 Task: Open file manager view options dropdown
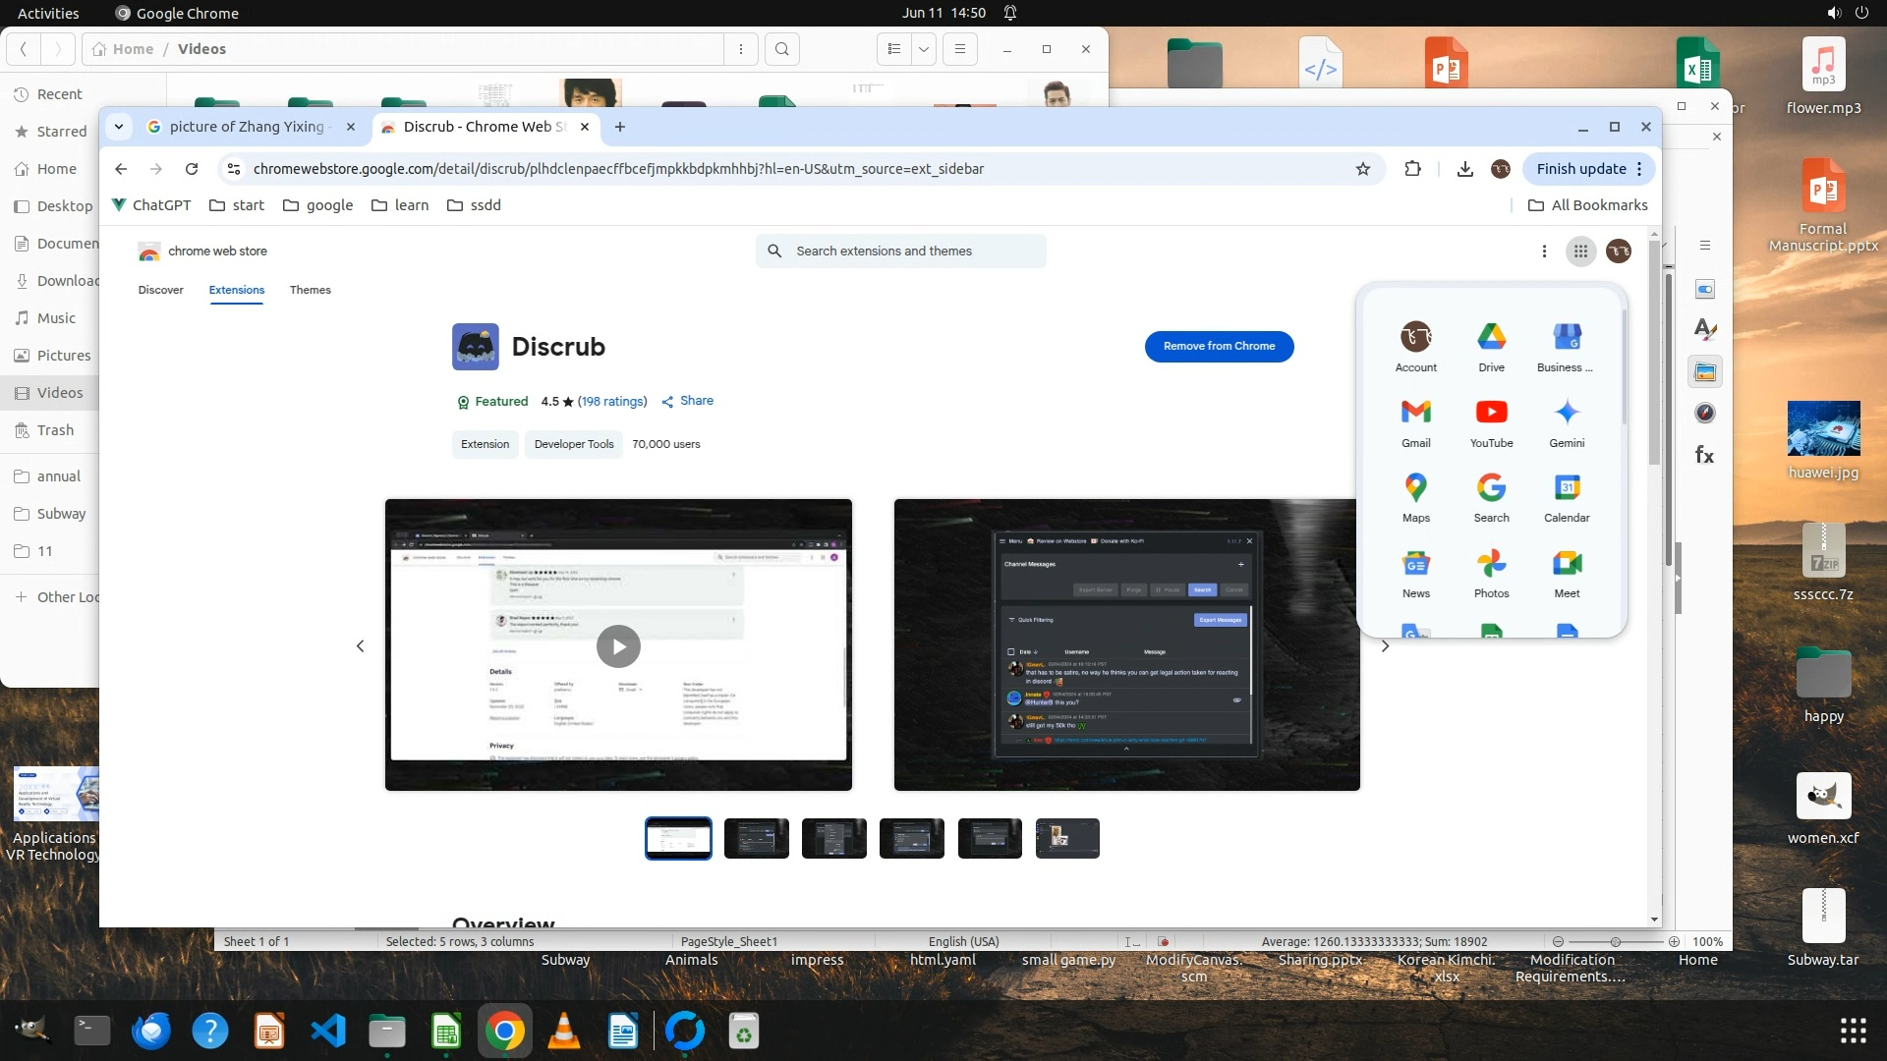[x=924, y=49]
